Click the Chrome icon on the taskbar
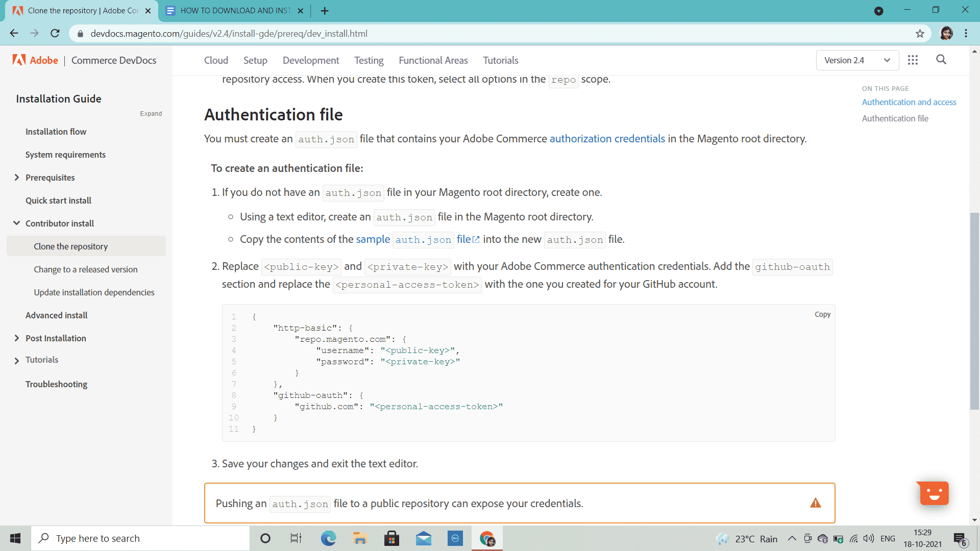Screen dimensions: 980x551 [x=487, y=538]
